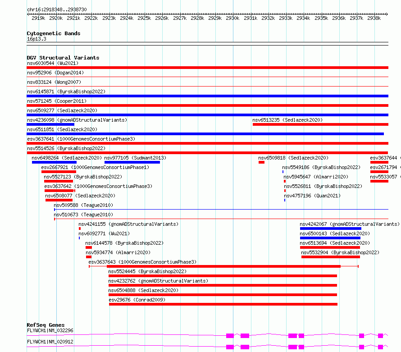Viewport: 401px width, 352px height.
Task: Select nsv4232762 gnomADStructuralVariants label
Action: (x=158, y=281)
